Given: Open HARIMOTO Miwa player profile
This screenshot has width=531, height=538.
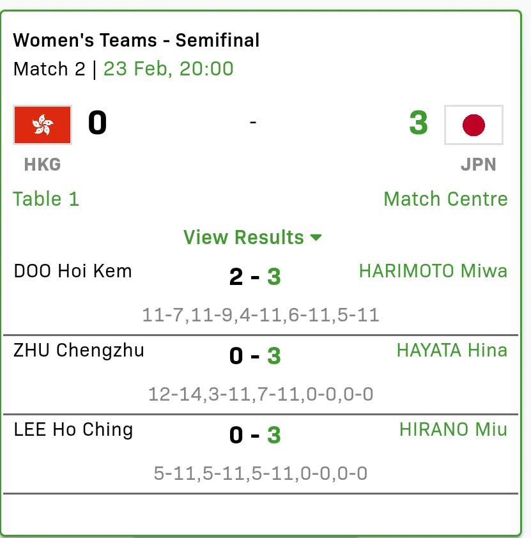Looking at the screenshot, I should tap(433, 271).
